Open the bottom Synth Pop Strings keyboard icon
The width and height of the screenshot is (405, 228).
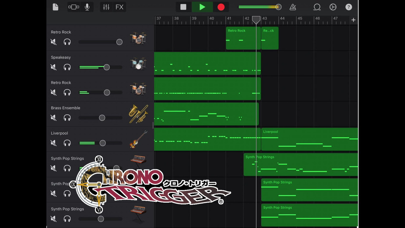click(138, 214)
